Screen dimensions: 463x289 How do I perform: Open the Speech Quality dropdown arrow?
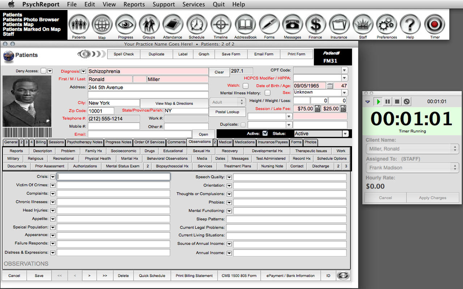pyautogui.click(x=229, y=177)
